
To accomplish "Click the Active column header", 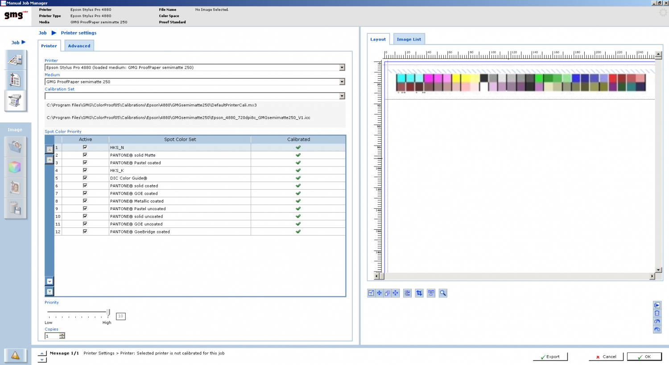I will pos(85,139).
